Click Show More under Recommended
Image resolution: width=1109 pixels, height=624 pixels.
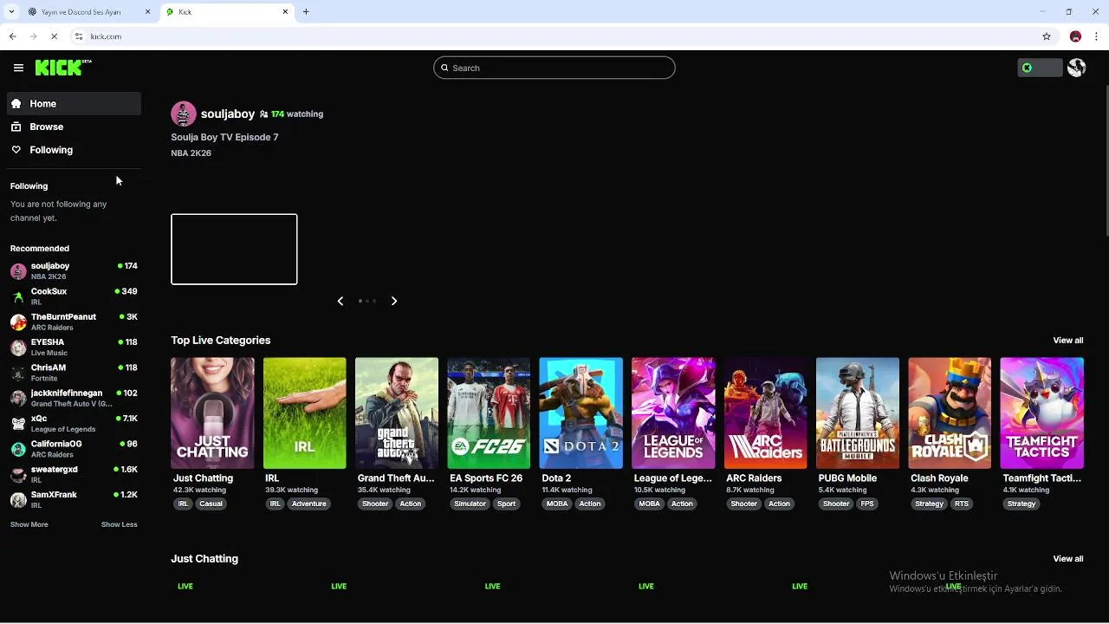(29, 524)
